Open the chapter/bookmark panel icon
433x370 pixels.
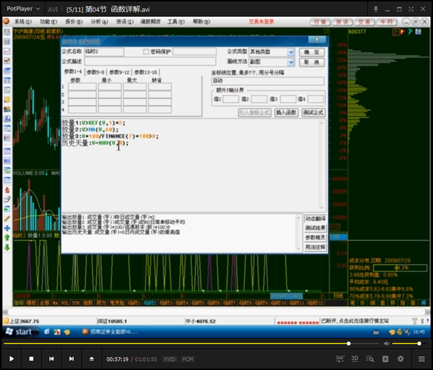(x=385, y=359)
